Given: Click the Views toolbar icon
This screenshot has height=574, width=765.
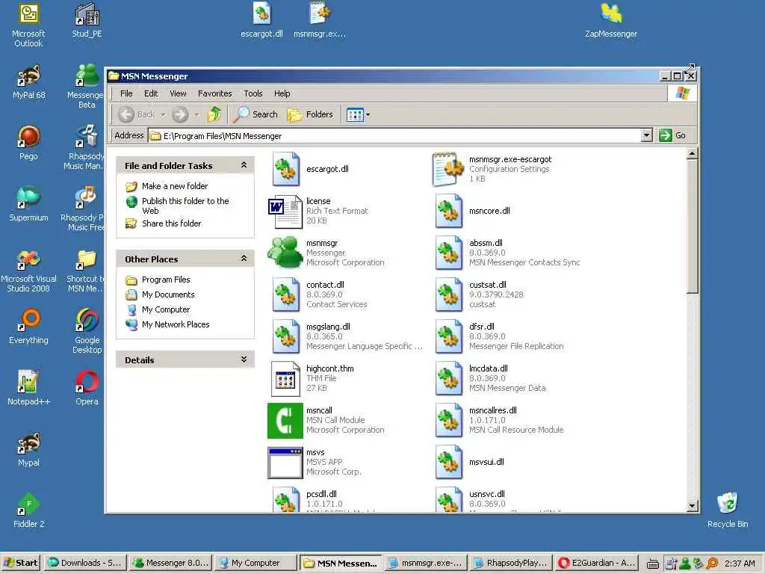Looking at the screenshot, I should click(x=355, y=114).
